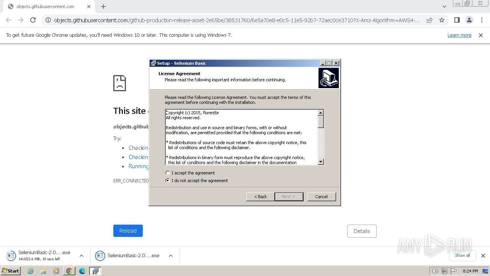This screenshot has width=490, height=276.
Task: Click the Learn more link in update banner
Action: coord(459,35)
